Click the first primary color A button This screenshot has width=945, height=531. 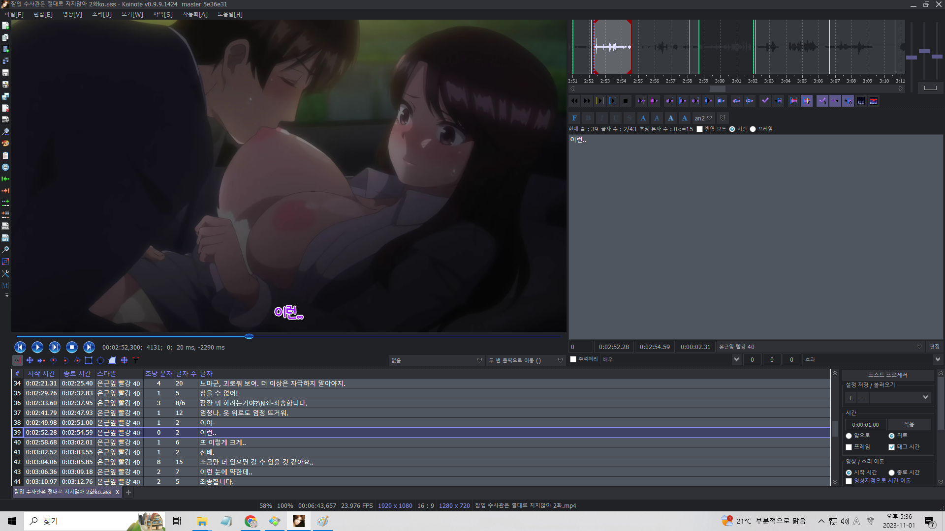(643, 118)
